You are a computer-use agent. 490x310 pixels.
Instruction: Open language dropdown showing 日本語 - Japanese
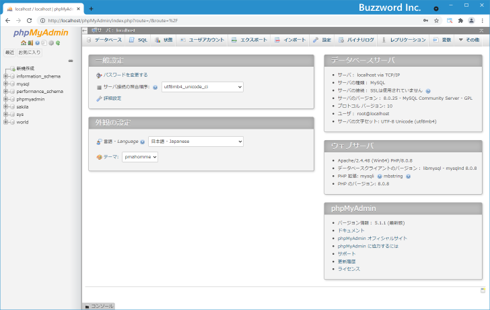pos(196,142)
